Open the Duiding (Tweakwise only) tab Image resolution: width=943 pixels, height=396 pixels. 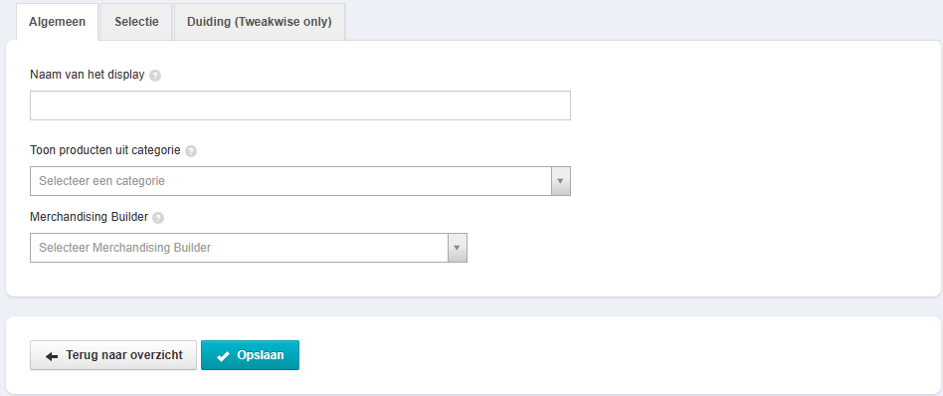[260, 22]
